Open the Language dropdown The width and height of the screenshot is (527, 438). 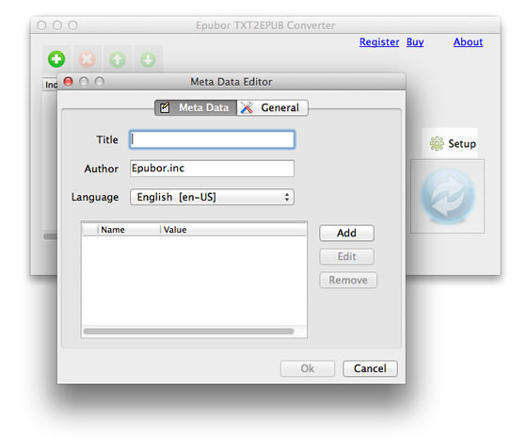click(x=212, y=197)
